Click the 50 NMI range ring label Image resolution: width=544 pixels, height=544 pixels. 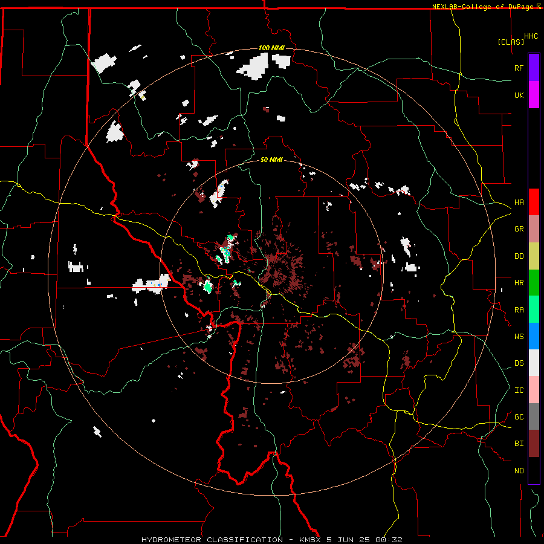point(271,160)
